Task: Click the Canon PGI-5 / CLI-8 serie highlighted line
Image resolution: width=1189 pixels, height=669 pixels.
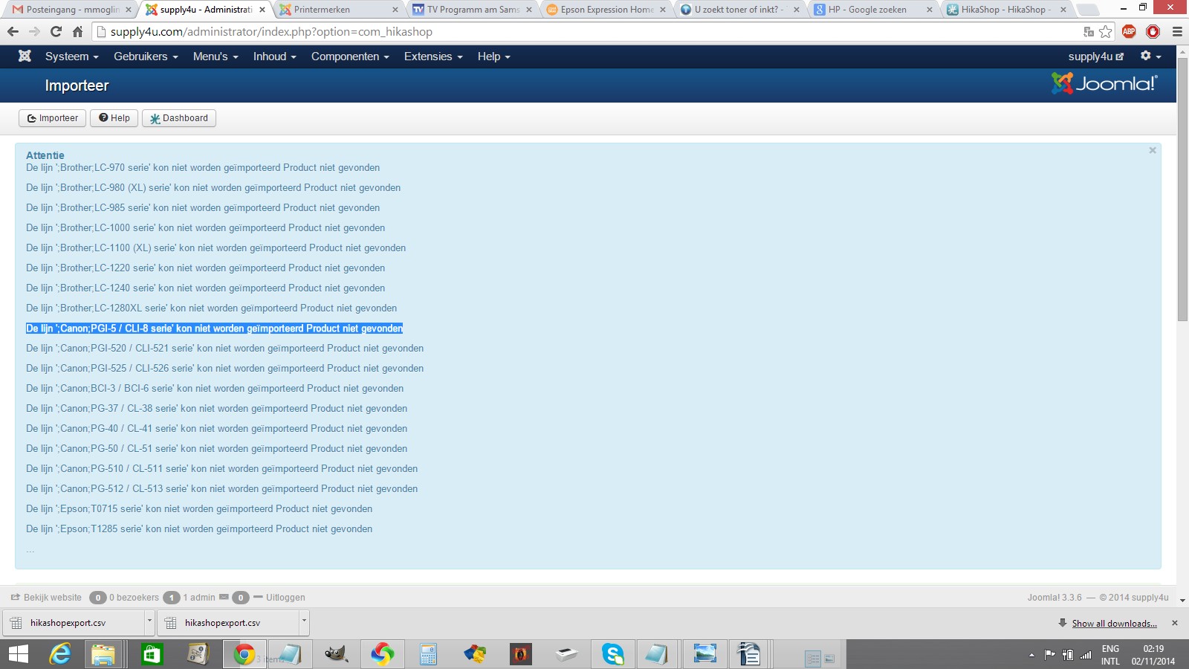Action: click(214, 329)
